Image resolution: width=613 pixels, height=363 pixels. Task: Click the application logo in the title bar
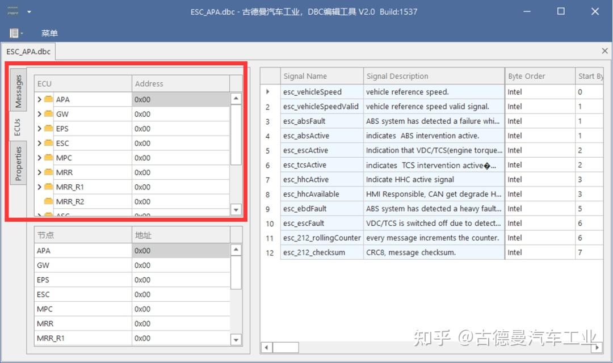[x=10, y=10]
